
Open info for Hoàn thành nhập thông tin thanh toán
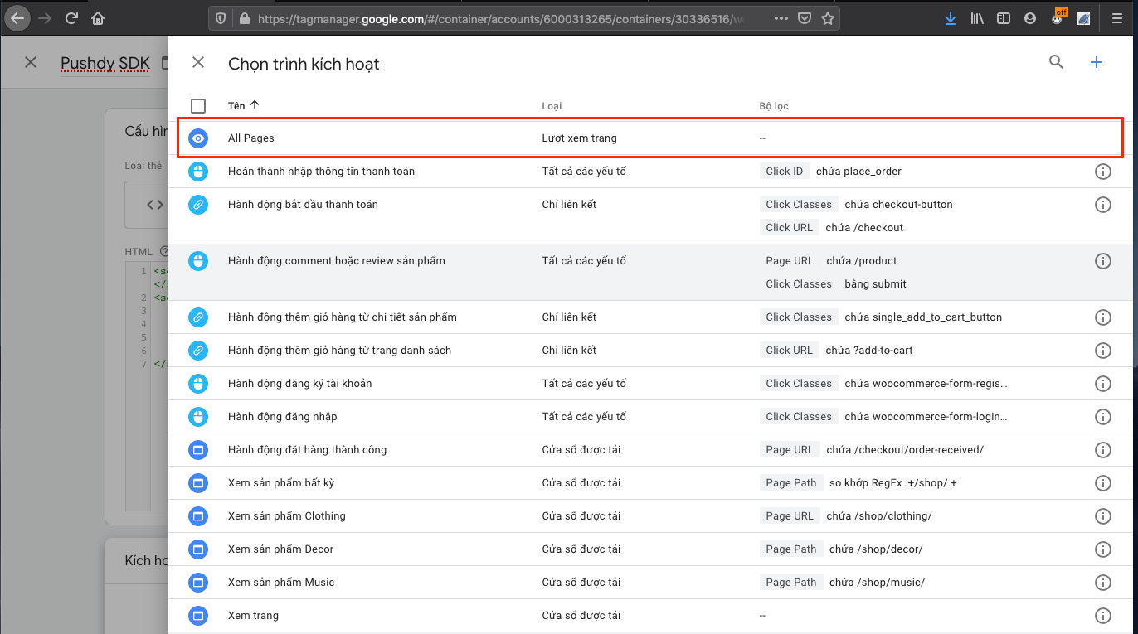1102,172
